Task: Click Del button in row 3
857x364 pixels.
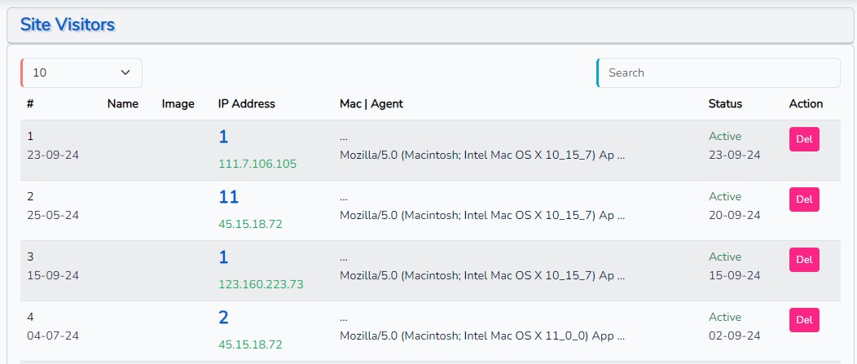Action: point(803,260)
